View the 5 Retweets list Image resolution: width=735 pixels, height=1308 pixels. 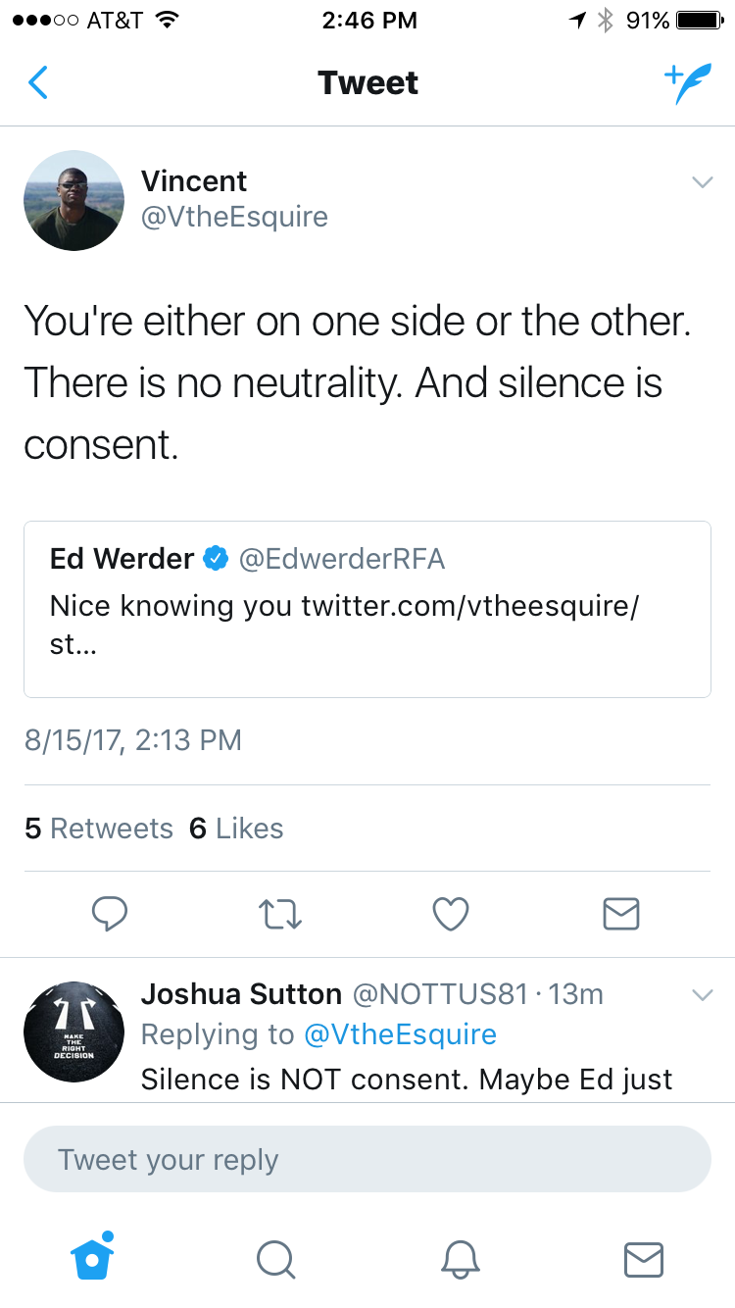(99, 829)
